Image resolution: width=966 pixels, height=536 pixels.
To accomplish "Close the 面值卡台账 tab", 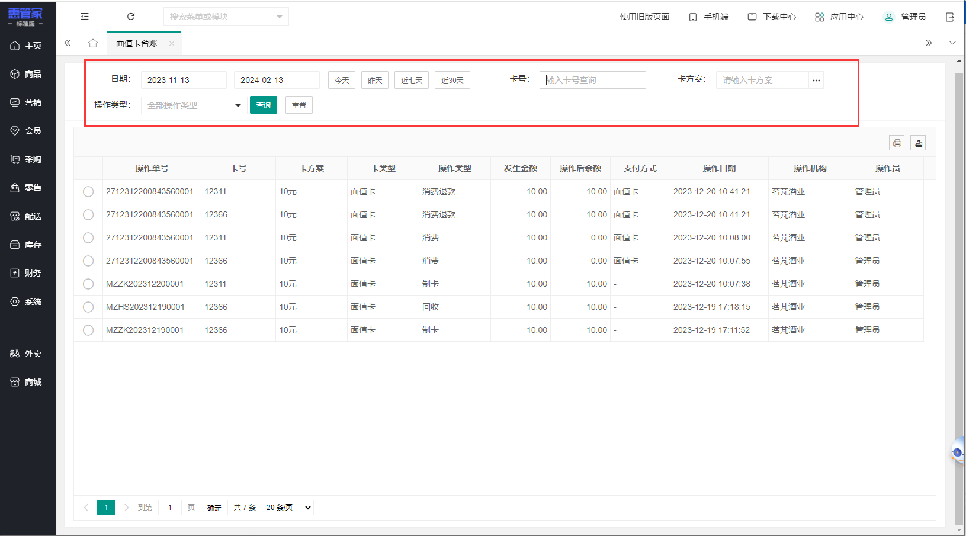I will click(x=172, y=43).
